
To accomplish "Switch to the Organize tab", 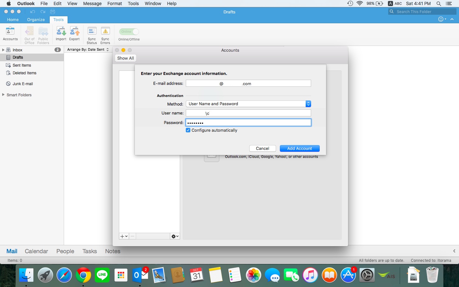I will pos(36,19).
